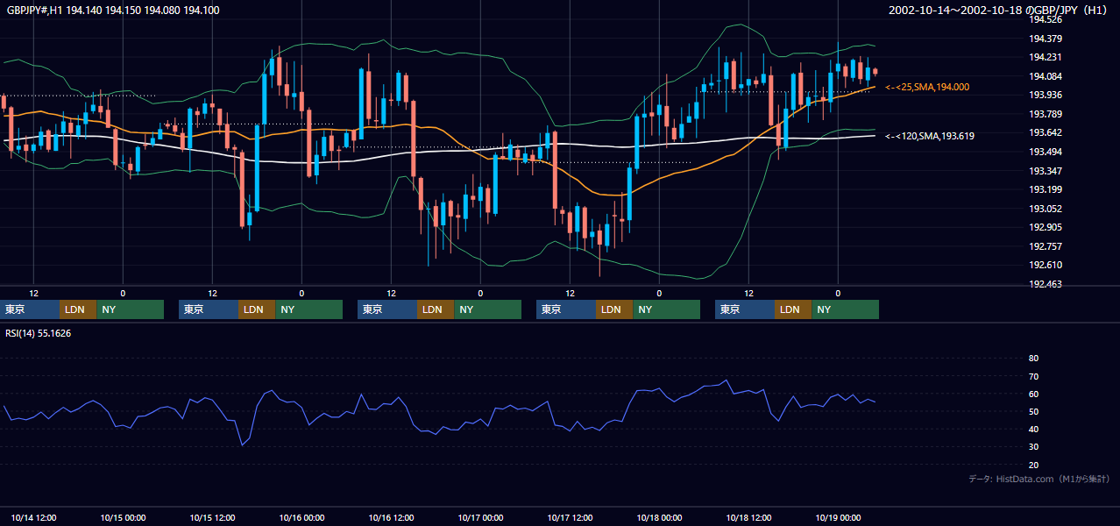Click price axis label 194.084
The image size is (1120, 526).
click(1046, 76)
